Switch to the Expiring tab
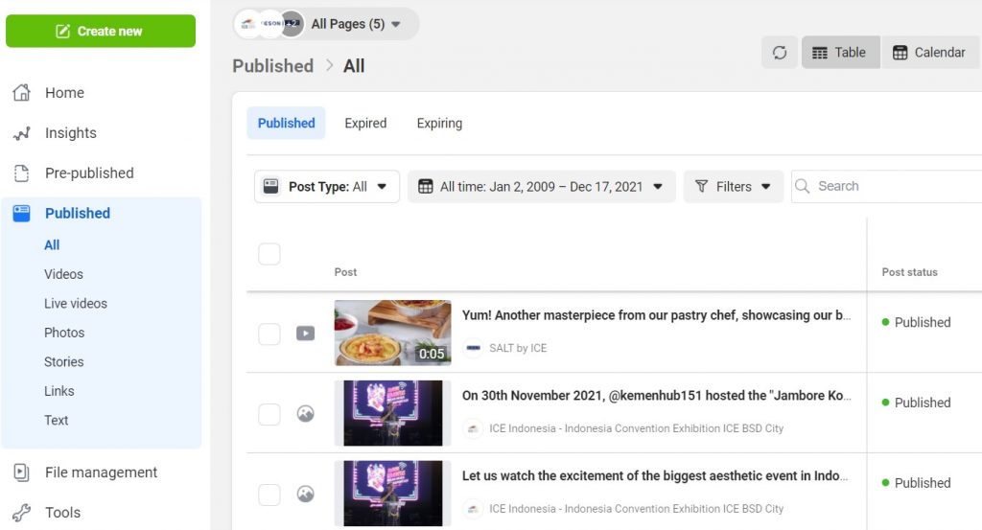 click(x=439, y=124)
